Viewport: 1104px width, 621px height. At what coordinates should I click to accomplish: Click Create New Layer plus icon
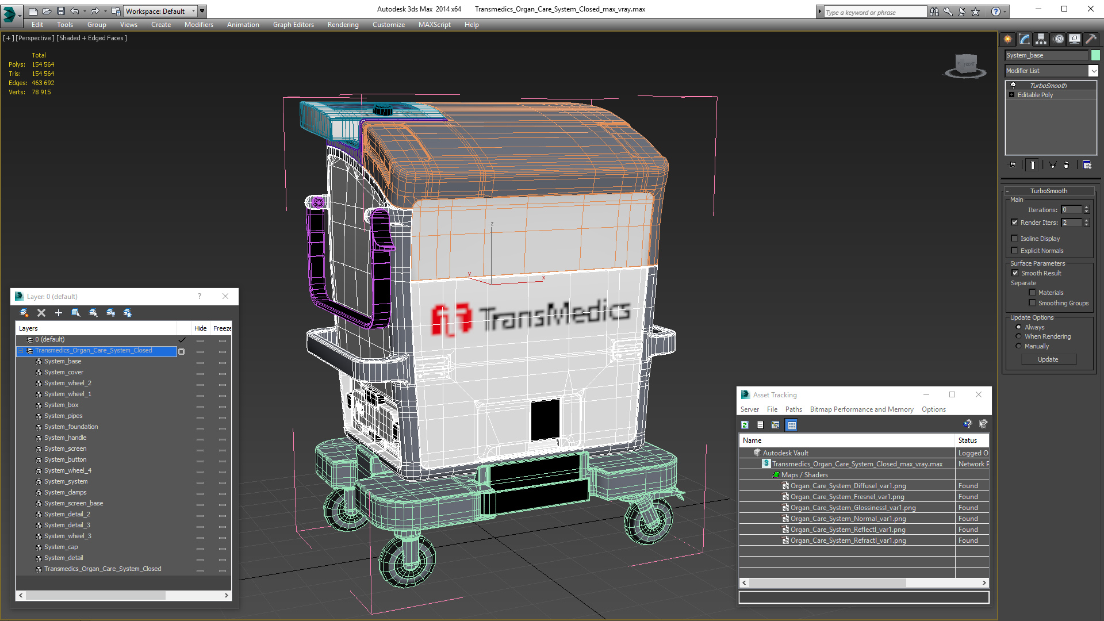click(x=58, y=313)
